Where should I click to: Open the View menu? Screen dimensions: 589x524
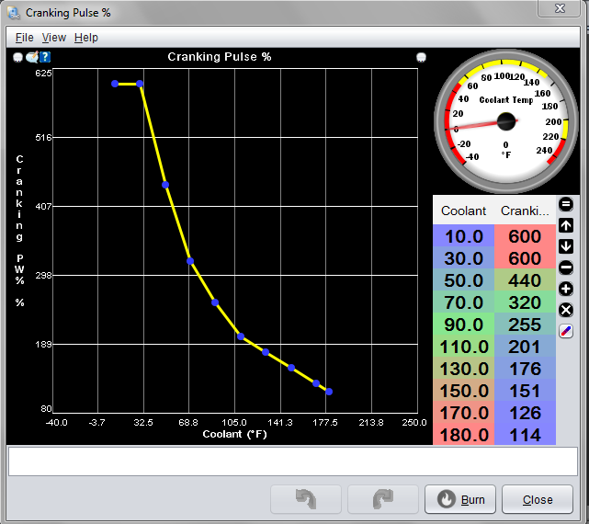click(x=54, y=38)
